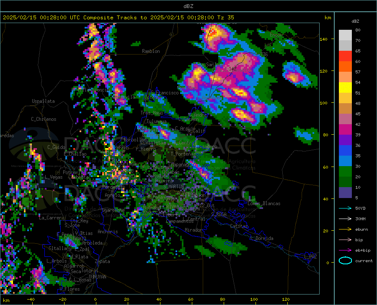Click the '30HM' legend label
The height and width of the screenshot is (305, 377).
(x=360, y=219)
